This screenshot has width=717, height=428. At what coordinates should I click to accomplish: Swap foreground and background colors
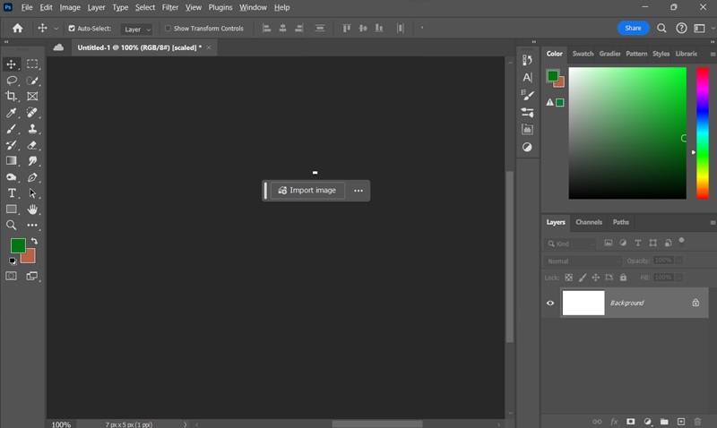[34, 241]
